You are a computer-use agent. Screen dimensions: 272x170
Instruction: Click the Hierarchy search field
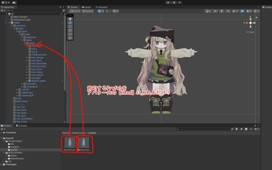tap(35, 11)
